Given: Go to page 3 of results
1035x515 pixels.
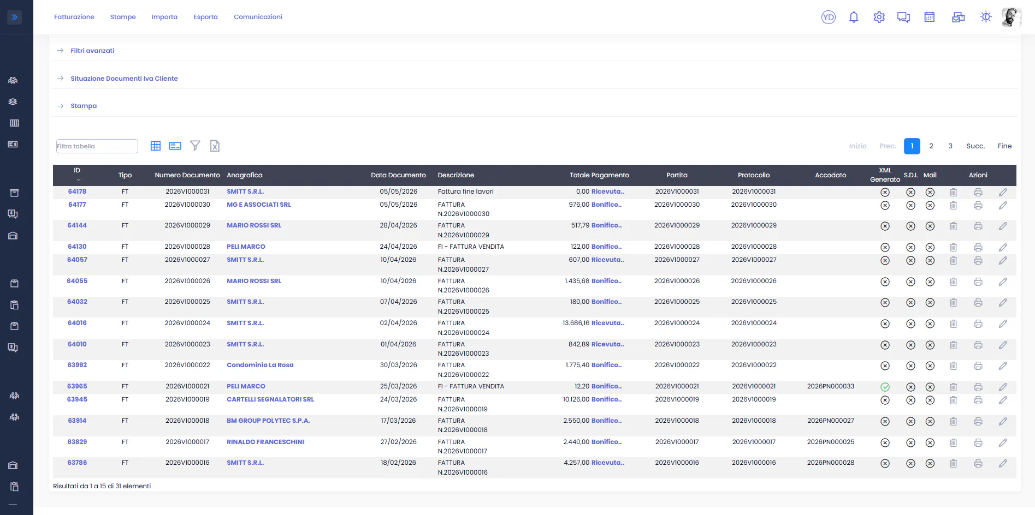Looking at the screenshot, I should coord(950,146).
